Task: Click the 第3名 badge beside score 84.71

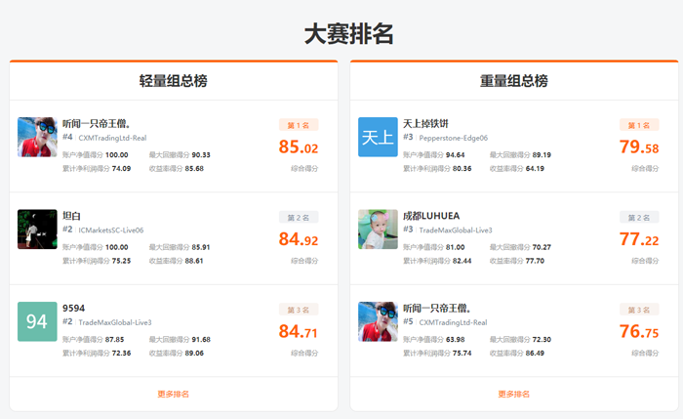Action: pyautogui.click(x=299, y=310)
